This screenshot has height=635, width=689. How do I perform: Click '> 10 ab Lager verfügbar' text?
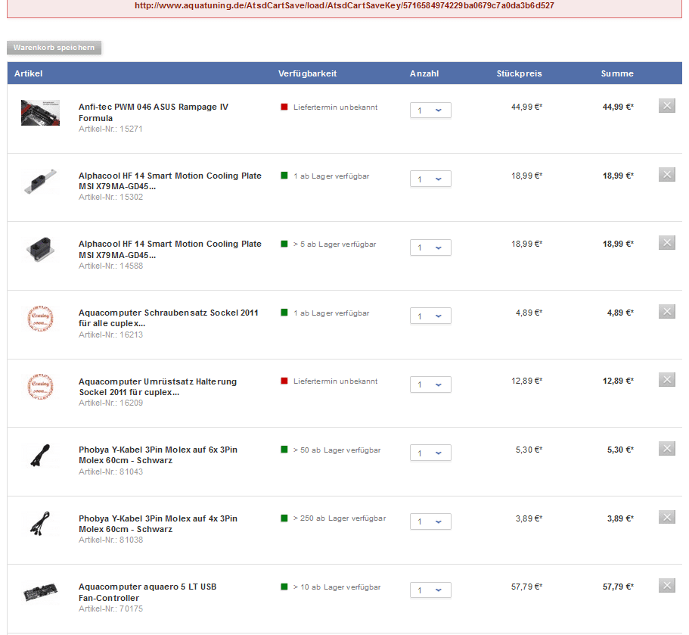click(337, 587)
